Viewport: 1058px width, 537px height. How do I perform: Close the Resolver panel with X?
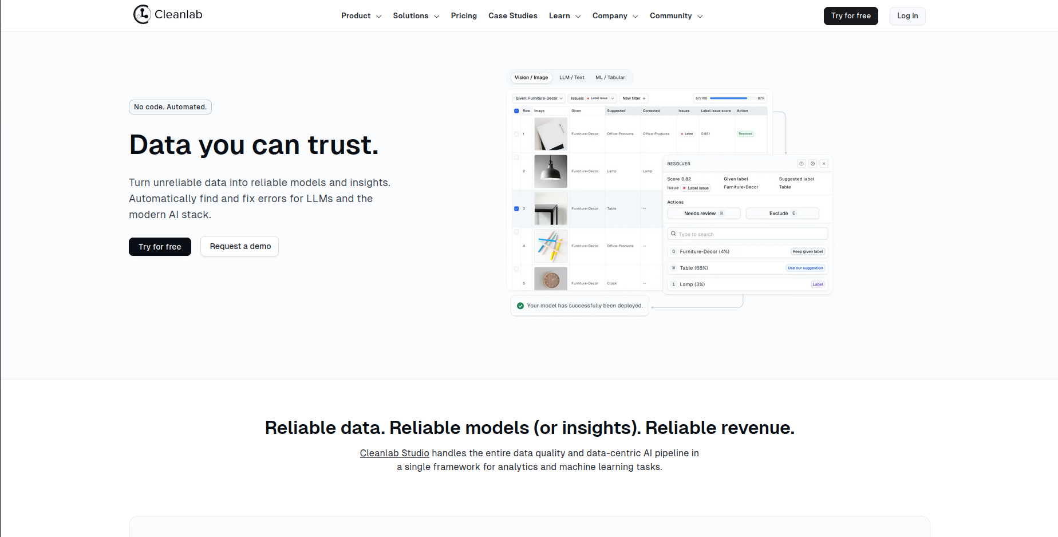click(x=824, y=164)
